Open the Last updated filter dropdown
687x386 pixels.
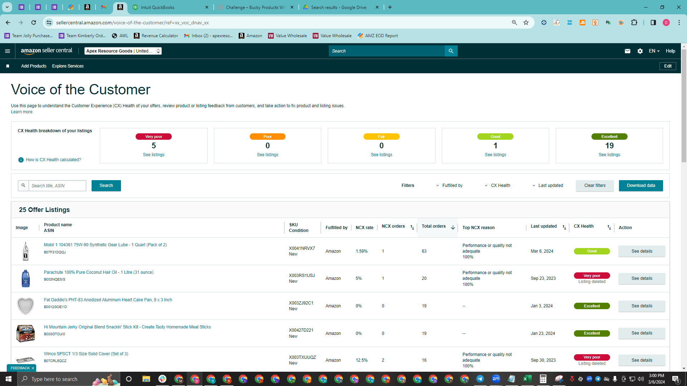547,185
